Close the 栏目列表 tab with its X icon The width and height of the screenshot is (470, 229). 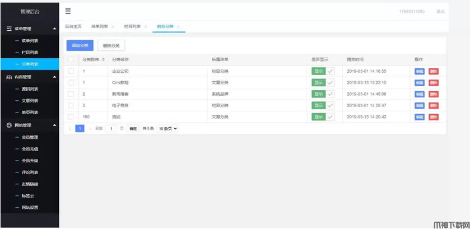(x=145, y=26)
